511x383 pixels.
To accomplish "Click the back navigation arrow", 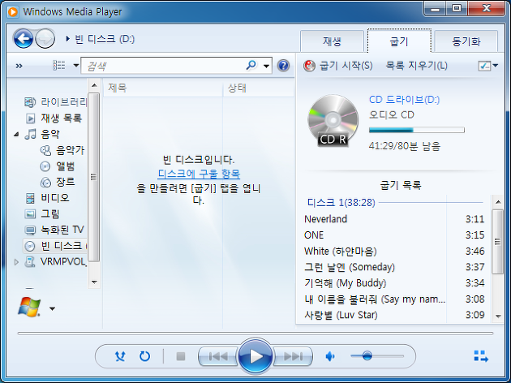I will (x=24, y=39).
